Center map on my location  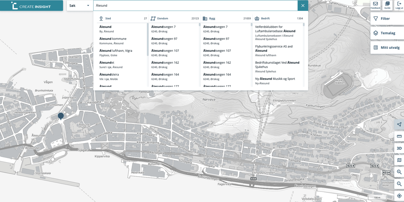[399, 196]
